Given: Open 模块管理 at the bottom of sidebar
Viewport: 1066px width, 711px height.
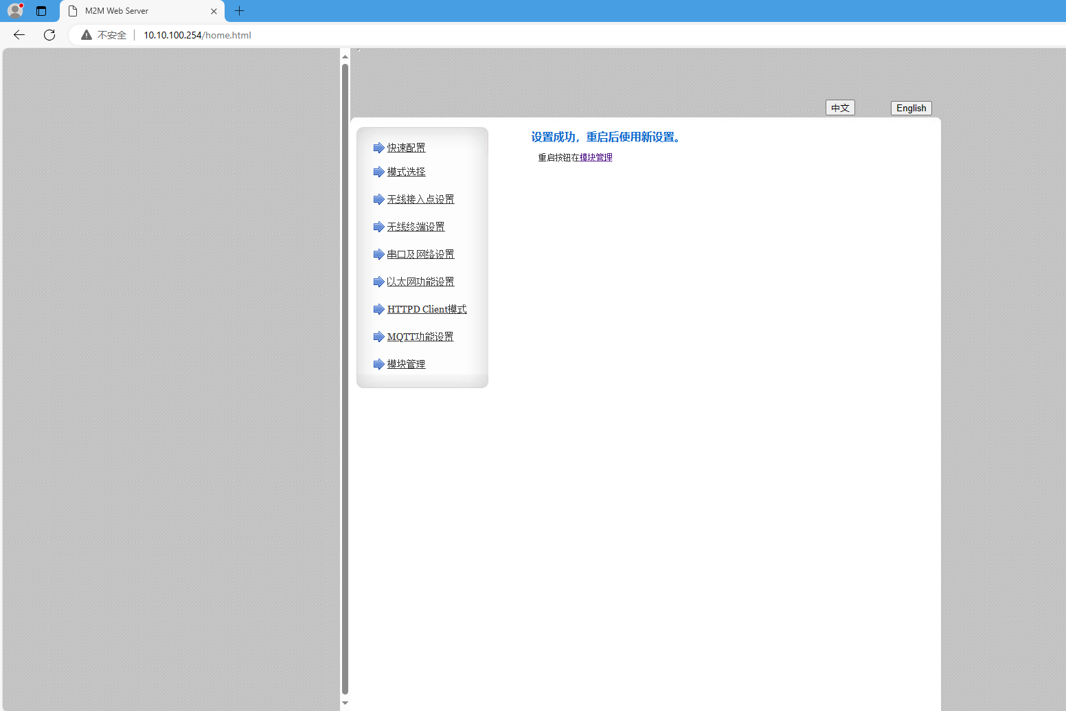Looking at the screenshot, I should (x=406, y=364).
